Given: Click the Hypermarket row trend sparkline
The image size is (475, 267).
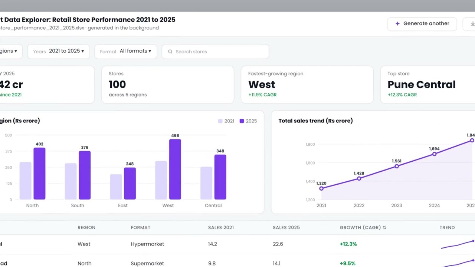Looking at the screenshot, I should coord(458,244).
